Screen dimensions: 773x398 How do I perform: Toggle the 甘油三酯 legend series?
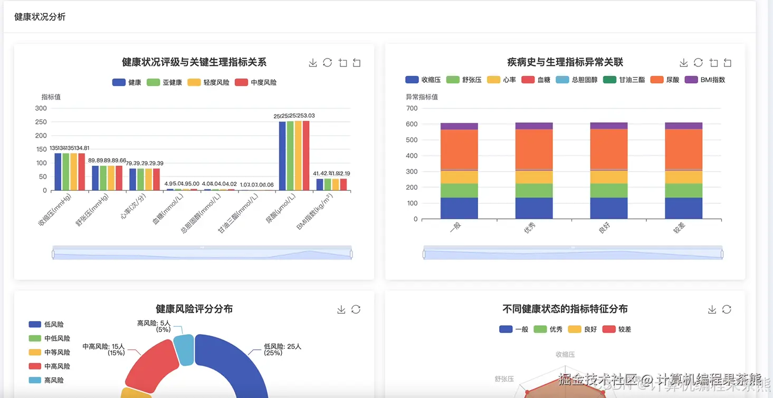pos(624,80)
